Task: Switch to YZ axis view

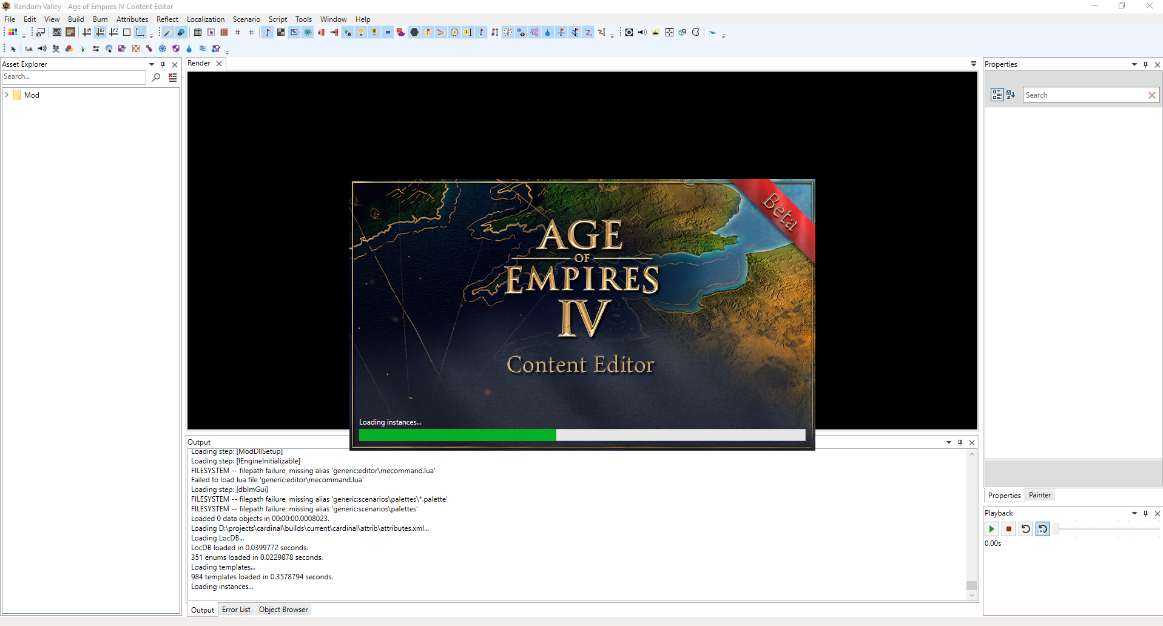Action: pos(113,33)
